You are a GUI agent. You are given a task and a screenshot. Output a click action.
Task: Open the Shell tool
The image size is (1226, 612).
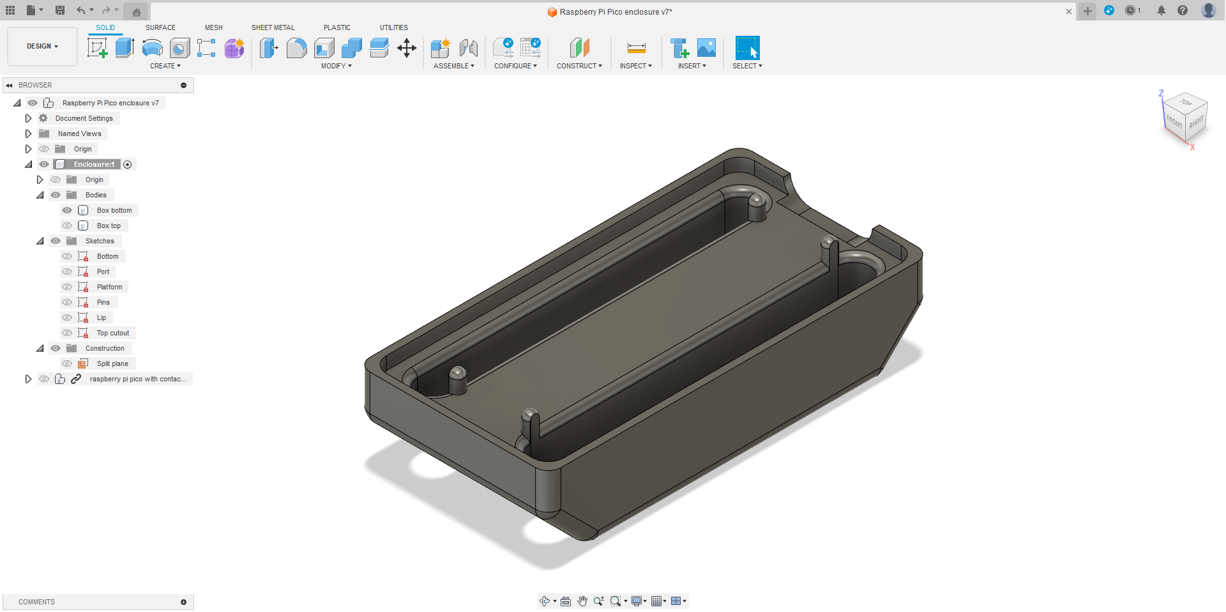tap(324, 48)
